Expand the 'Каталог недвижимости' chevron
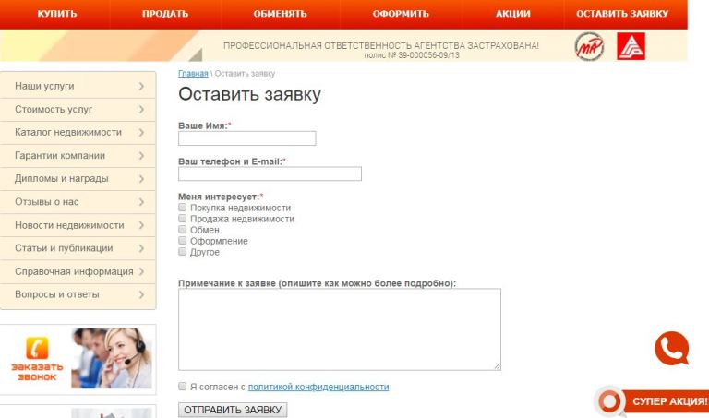Image resolution: width=709 pixels, height=418 pixels. click(x=141, y=132)
